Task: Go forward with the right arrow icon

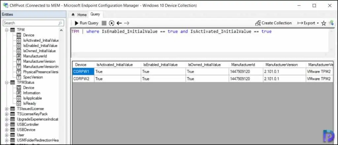Action: [126, 23]
